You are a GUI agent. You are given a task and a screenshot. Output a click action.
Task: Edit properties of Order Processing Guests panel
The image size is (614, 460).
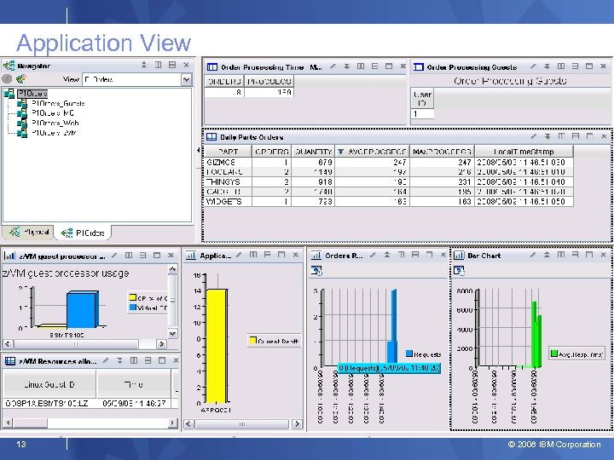tap(533, 66)
